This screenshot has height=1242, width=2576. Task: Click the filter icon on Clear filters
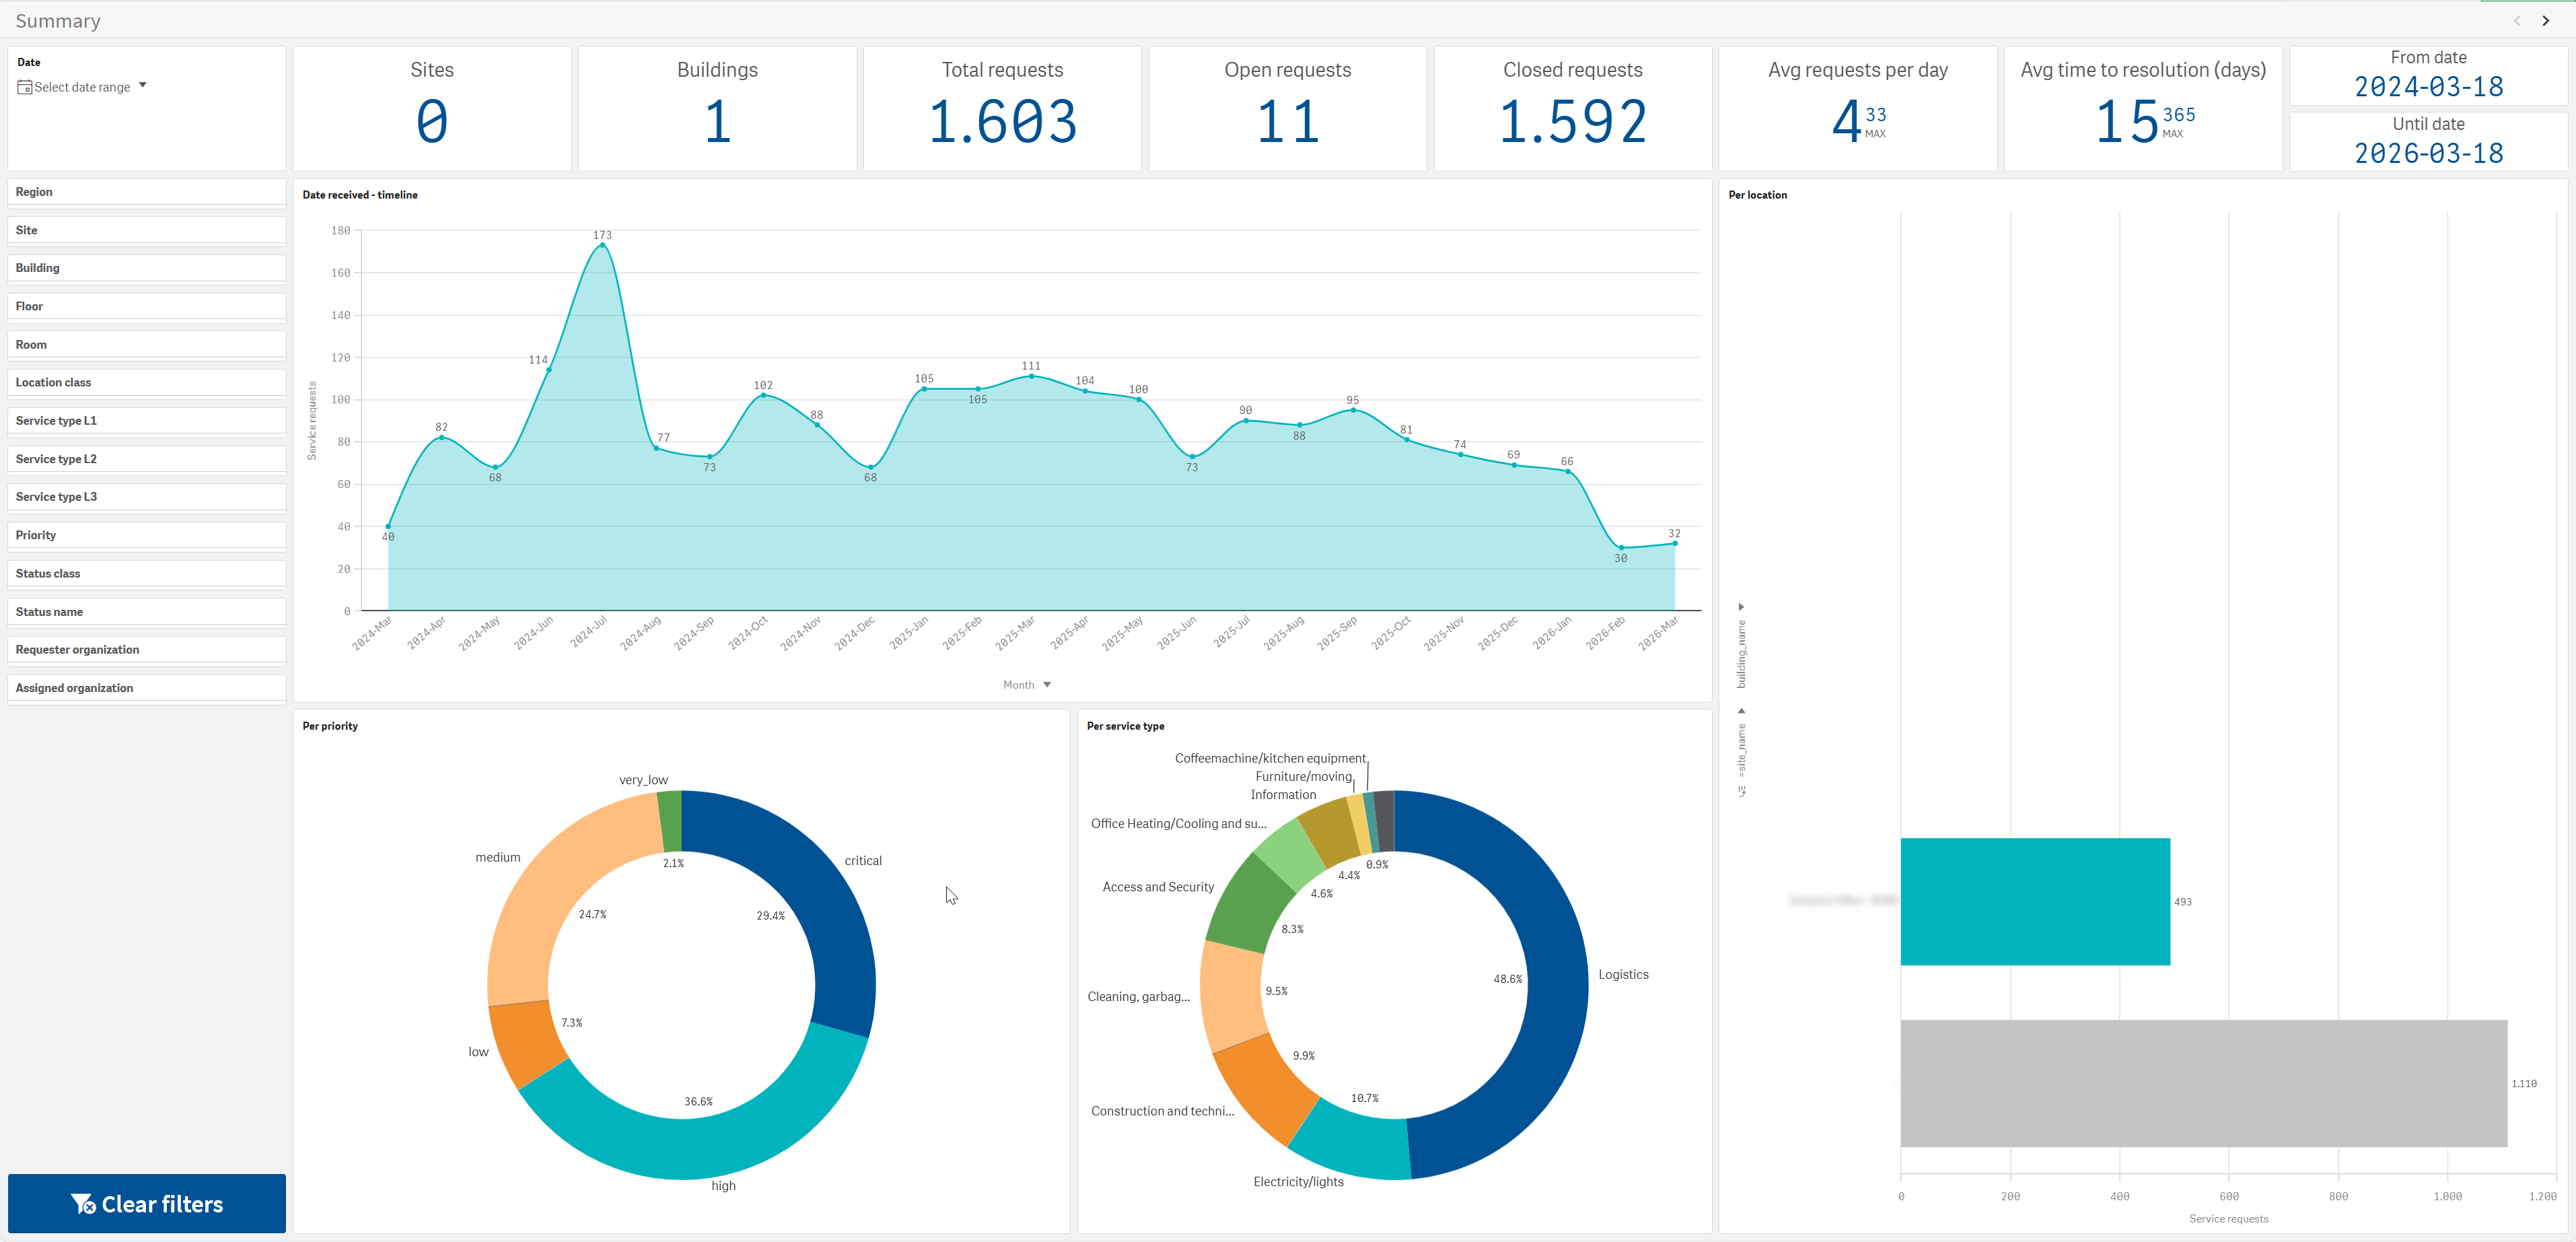tap(83, 1204)
